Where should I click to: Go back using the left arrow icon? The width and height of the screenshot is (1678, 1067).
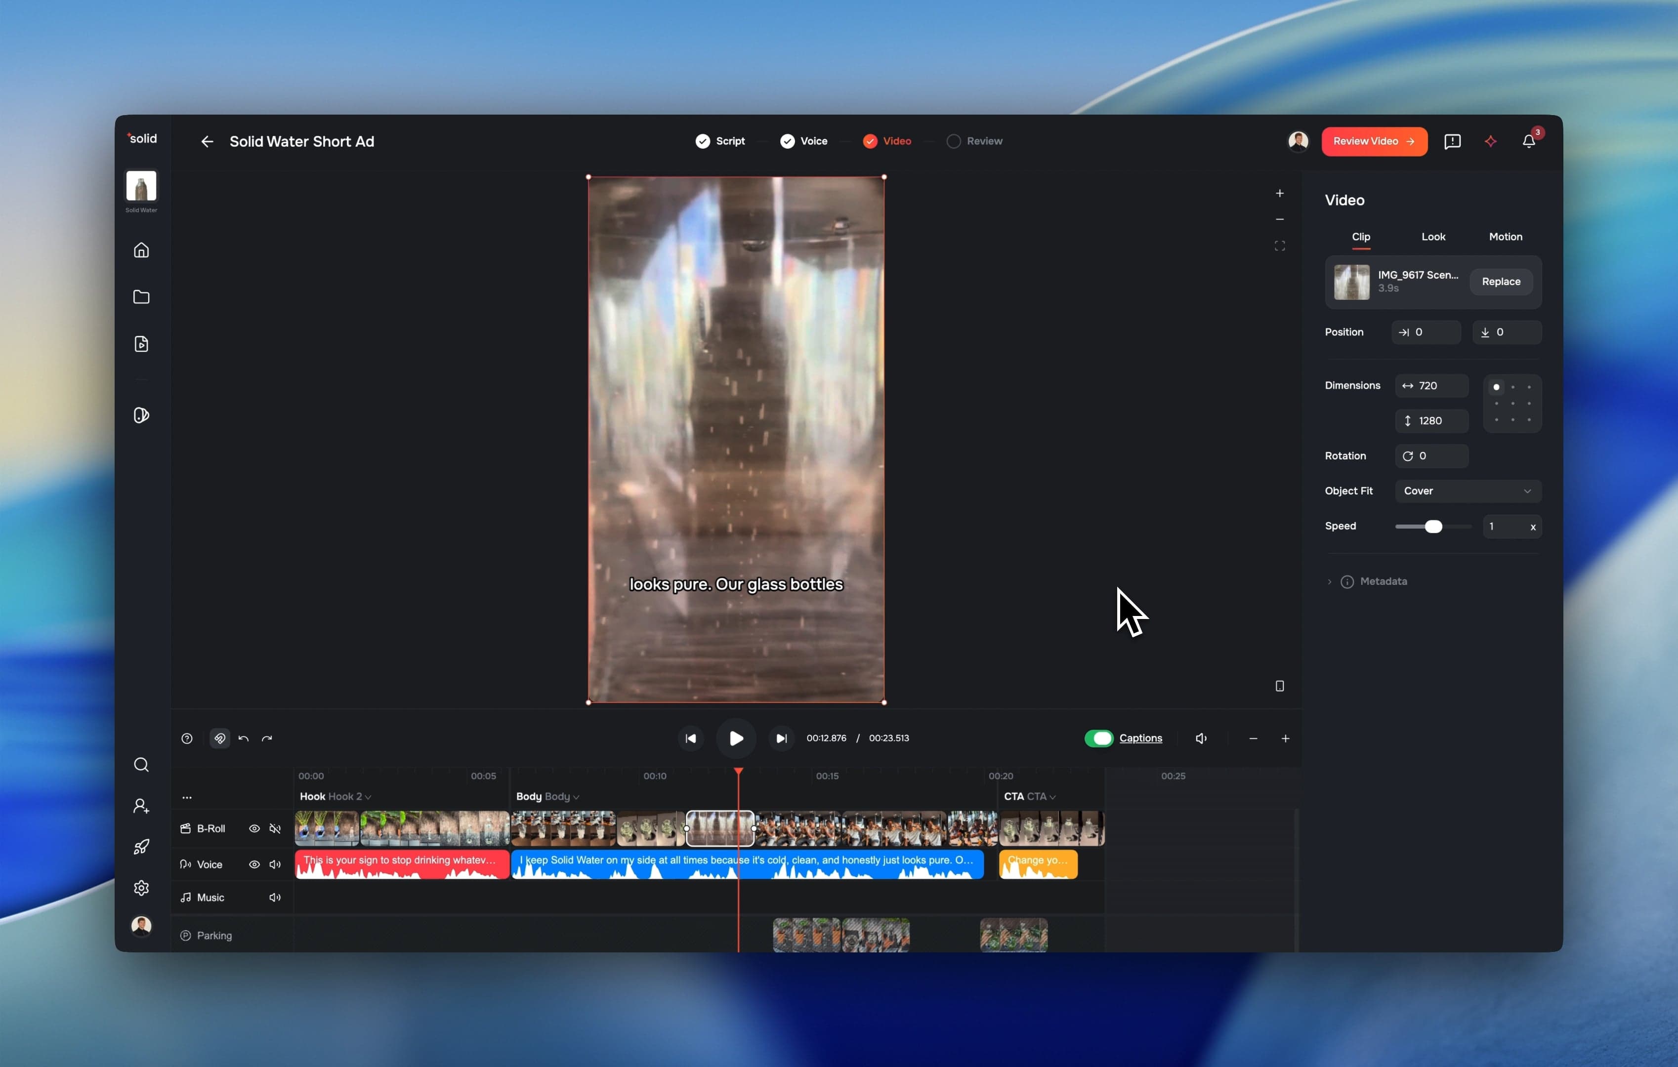tap(207, 141)
